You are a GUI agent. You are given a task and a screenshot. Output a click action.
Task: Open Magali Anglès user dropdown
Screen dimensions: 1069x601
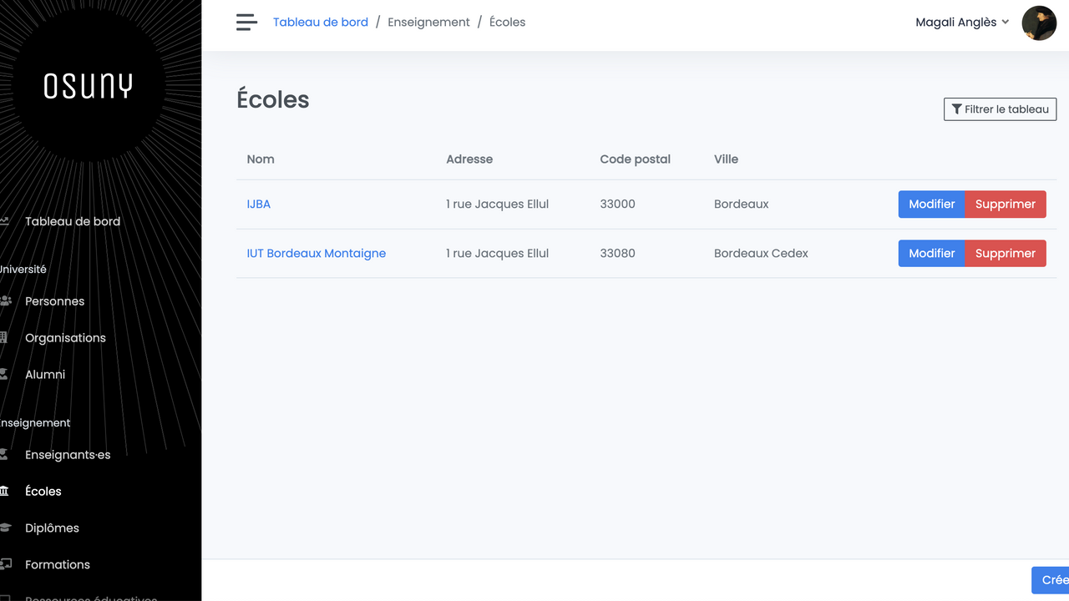point(962,23)
